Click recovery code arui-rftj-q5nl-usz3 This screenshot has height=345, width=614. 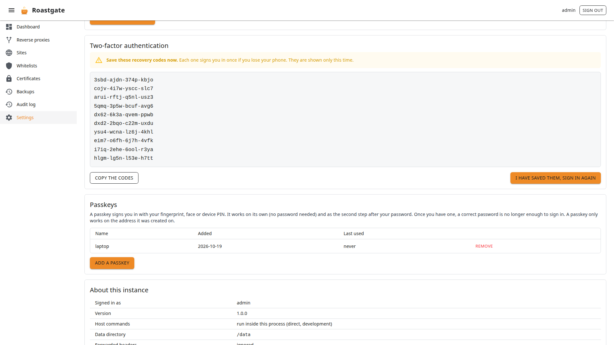coord(123,97)
